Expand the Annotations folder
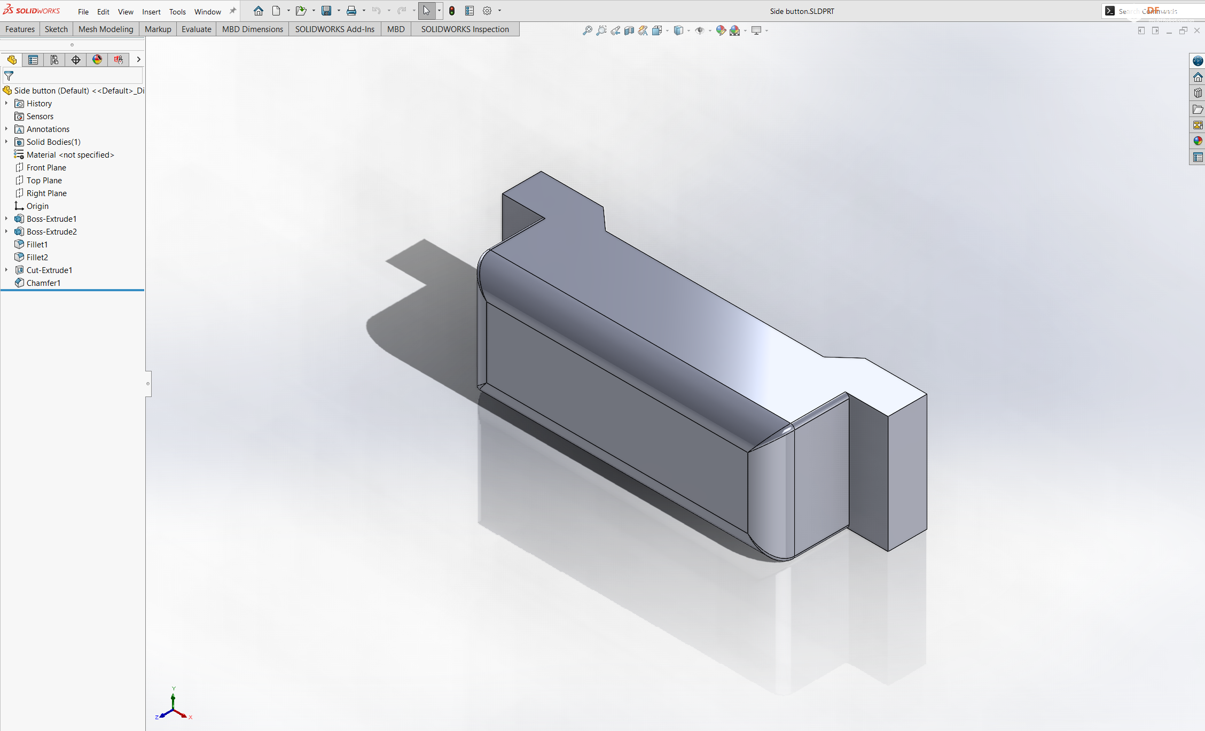The image size is (1205, 731). click(x=6, y=129)
